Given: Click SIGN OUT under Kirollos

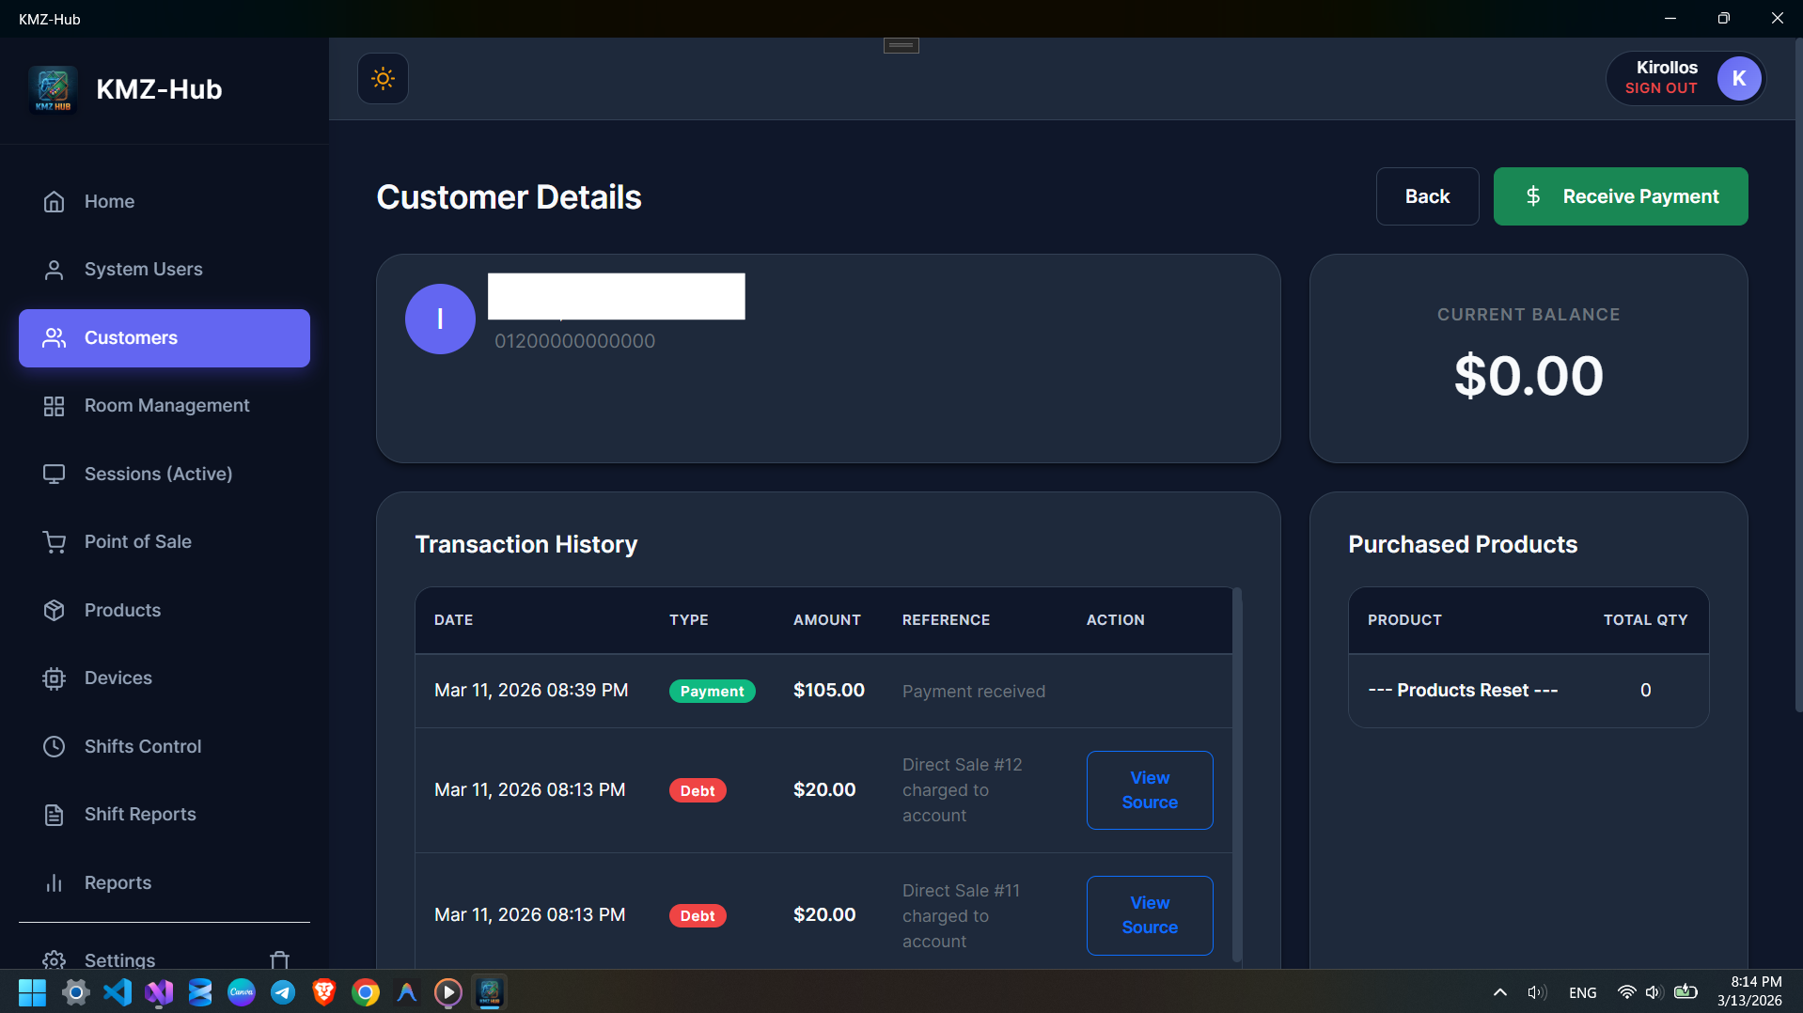Looking at the screenshot, I should [1659, 88].
